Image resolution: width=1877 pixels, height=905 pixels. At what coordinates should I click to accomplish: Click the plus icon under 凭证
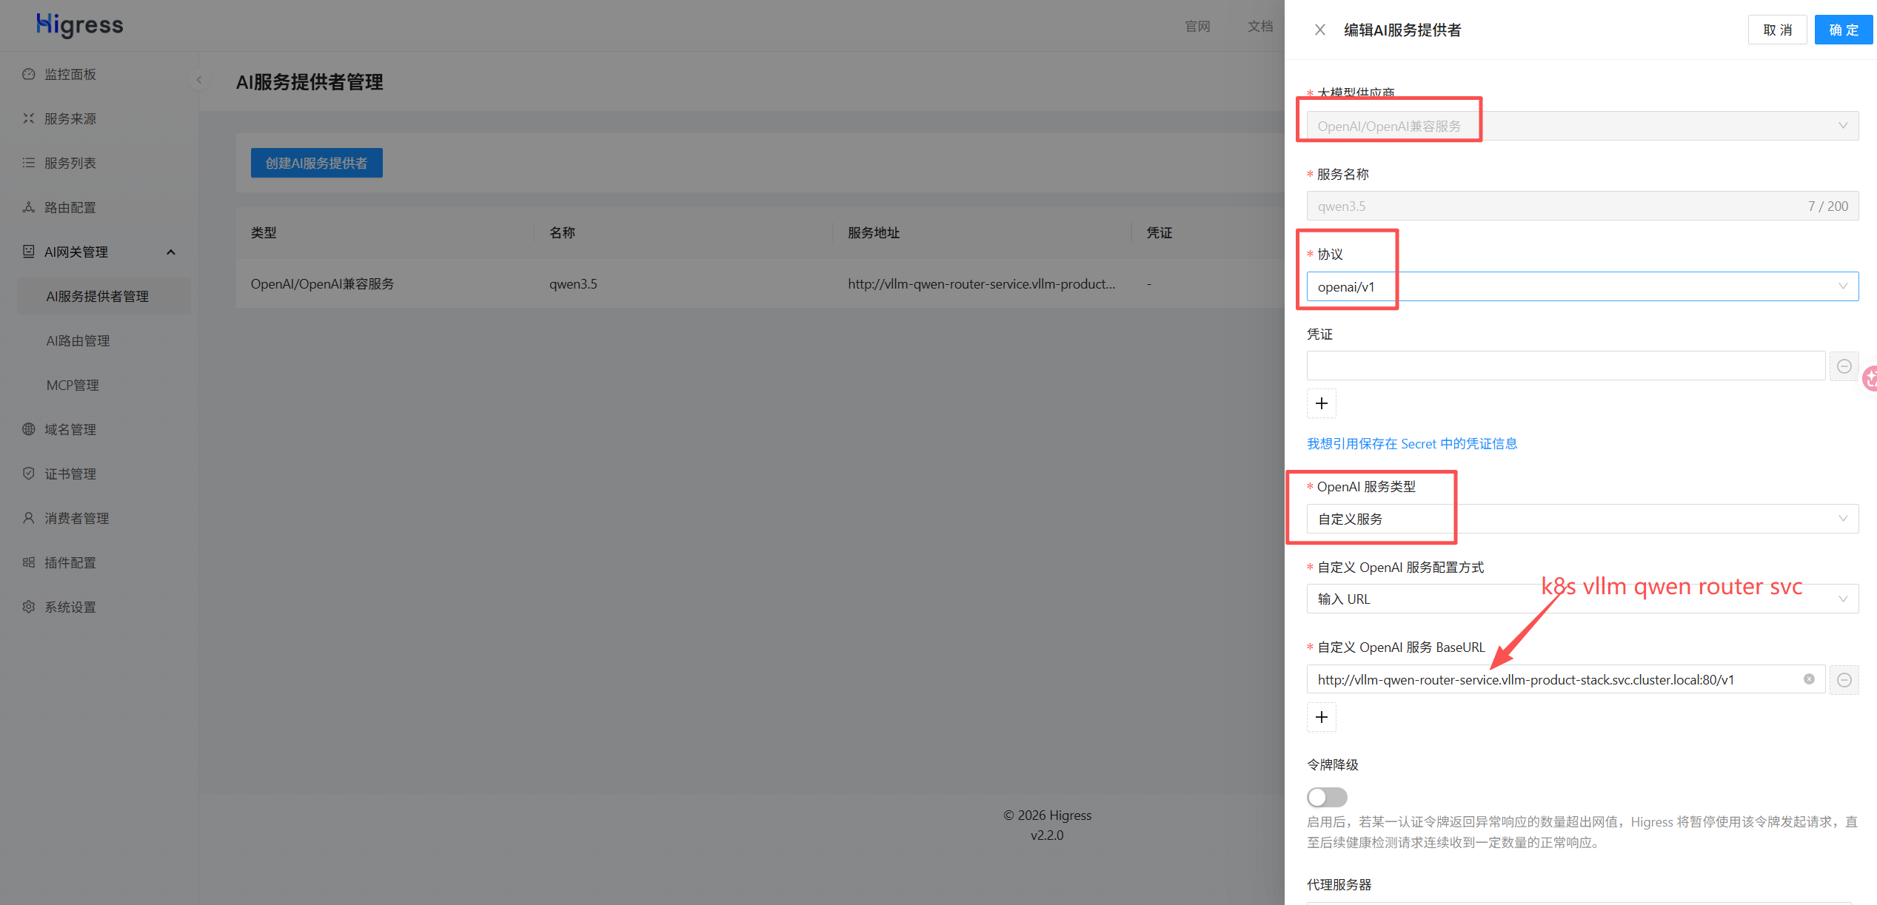1321,403
